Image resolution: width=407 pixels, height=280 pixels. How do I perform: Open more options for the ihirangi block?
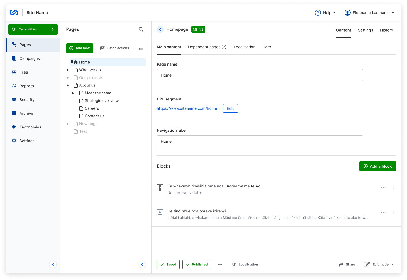[x=383, y=212]
